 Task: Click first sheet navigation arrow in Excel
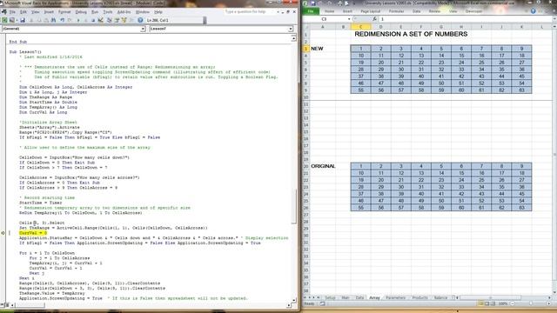(305, 297)
